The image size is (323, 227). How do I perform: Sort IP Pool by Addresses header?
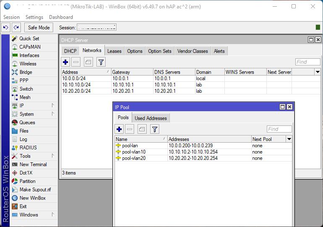[209, 139]
